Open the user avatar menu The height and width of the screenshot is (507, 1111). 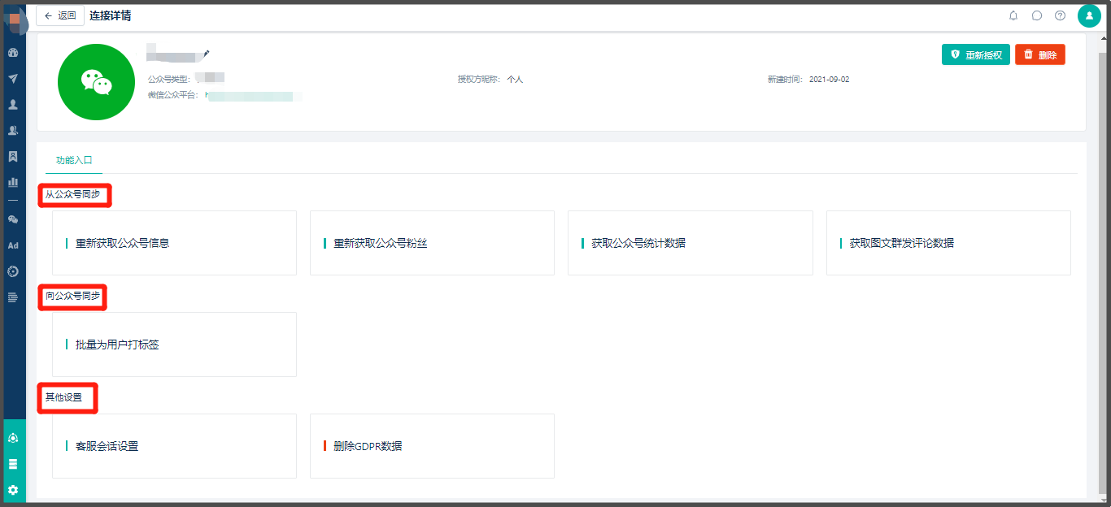[1089, 15]
